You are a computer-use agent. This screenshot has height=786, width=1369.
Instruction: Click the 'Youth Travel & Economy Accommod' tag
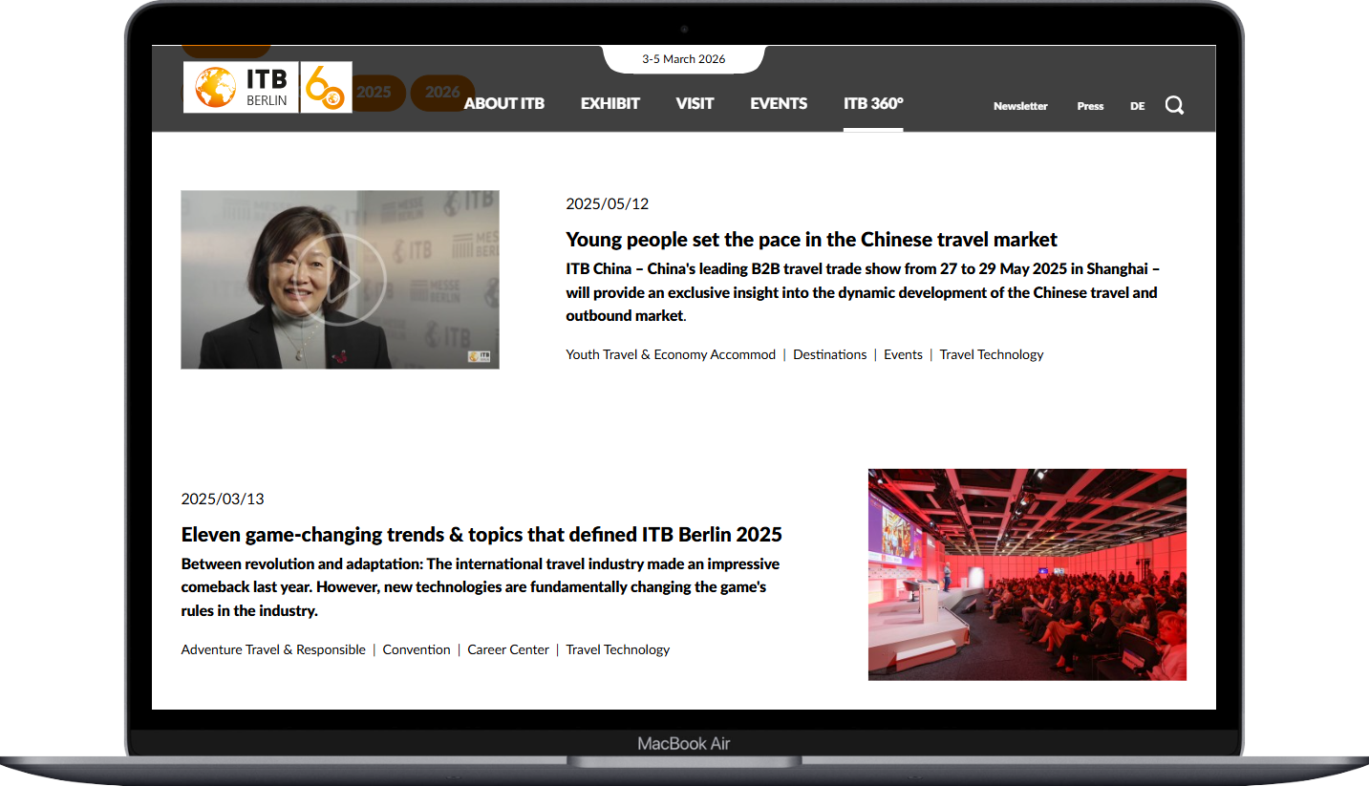point(671,354)
